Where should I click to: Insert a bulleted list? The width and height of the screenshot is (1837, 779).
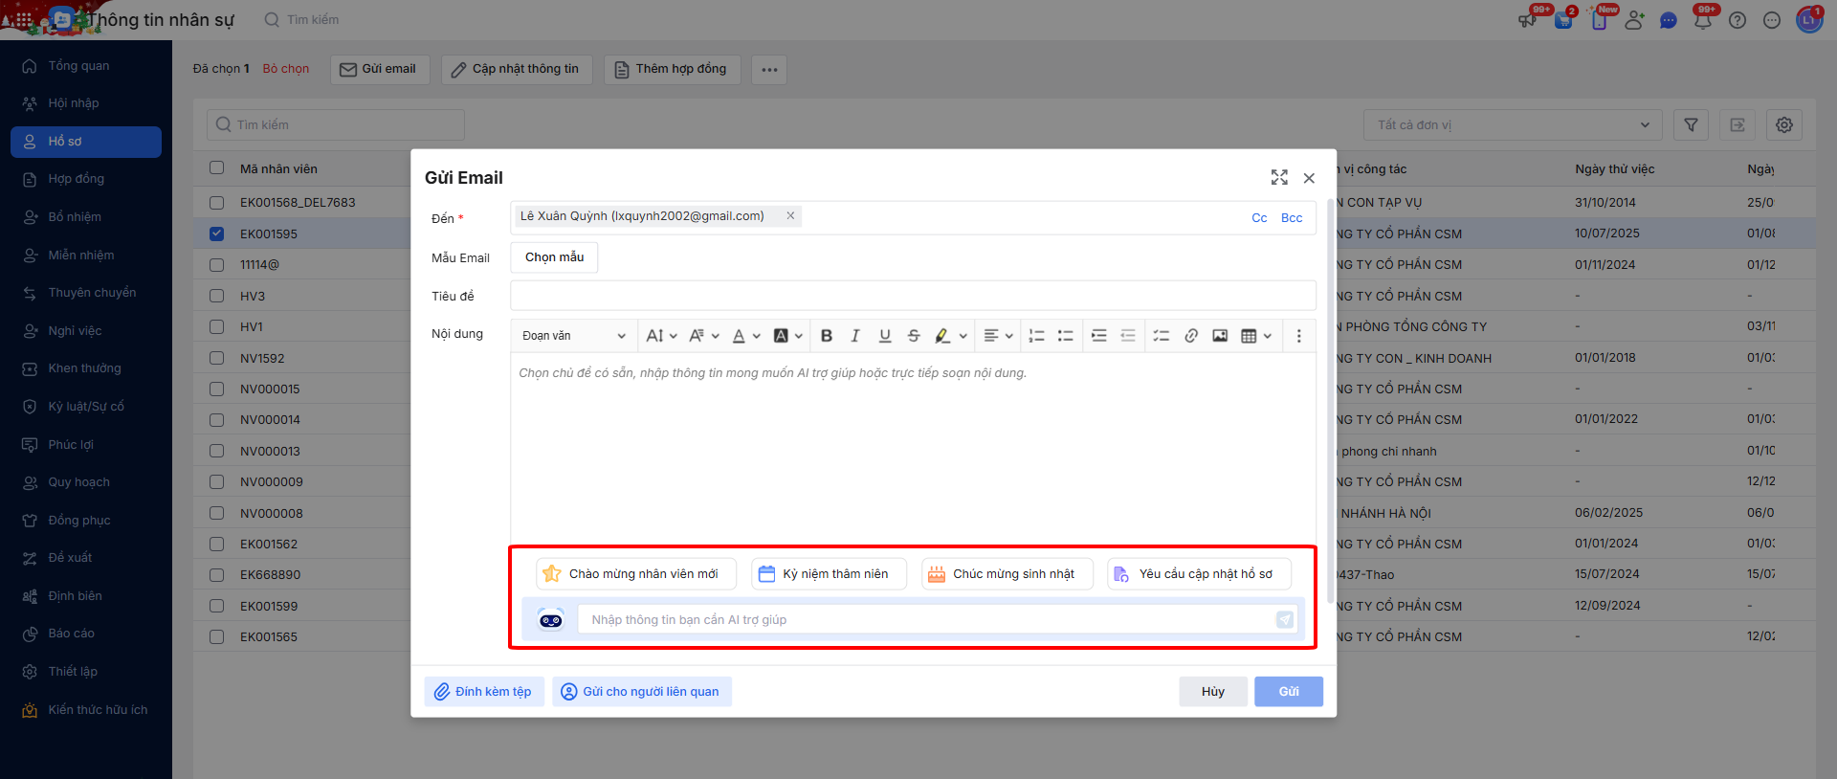pos(1065,336)
